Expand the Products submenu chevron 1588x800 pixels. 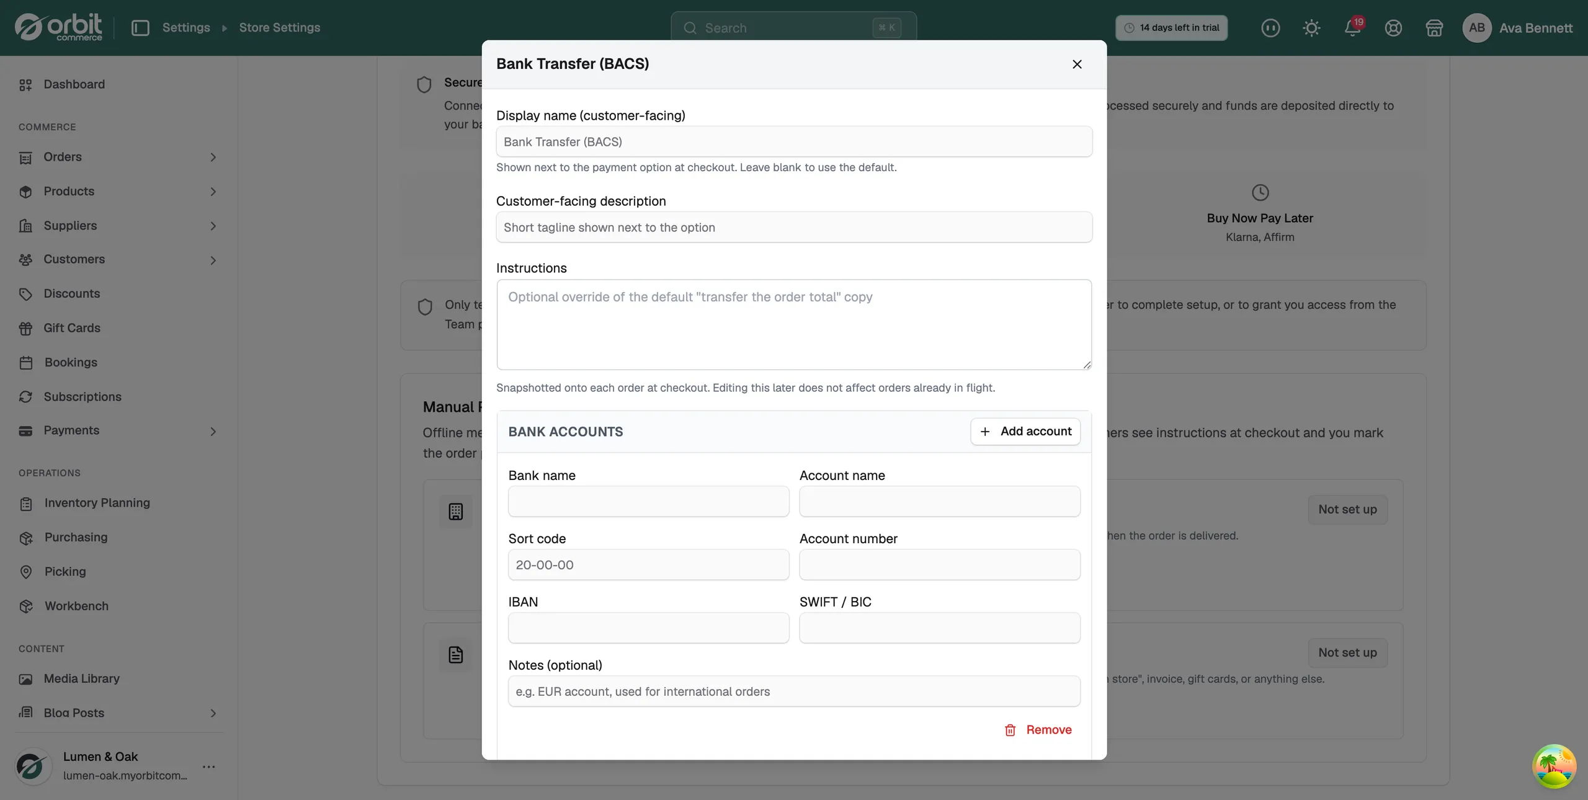213,192
